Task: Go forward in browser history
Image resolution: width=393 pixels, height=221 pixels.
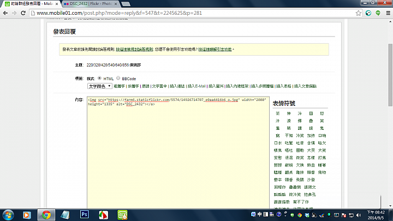Action: click(x=14, y=13)
